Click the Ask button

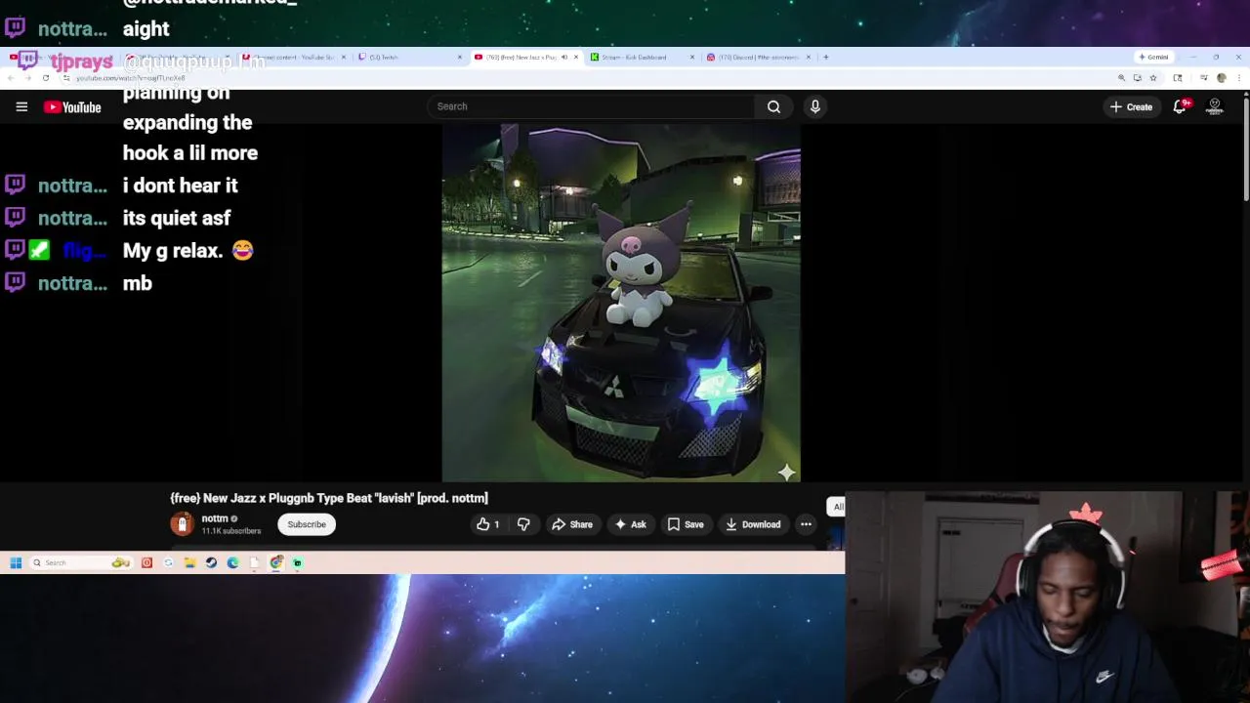tap(630, 524)
